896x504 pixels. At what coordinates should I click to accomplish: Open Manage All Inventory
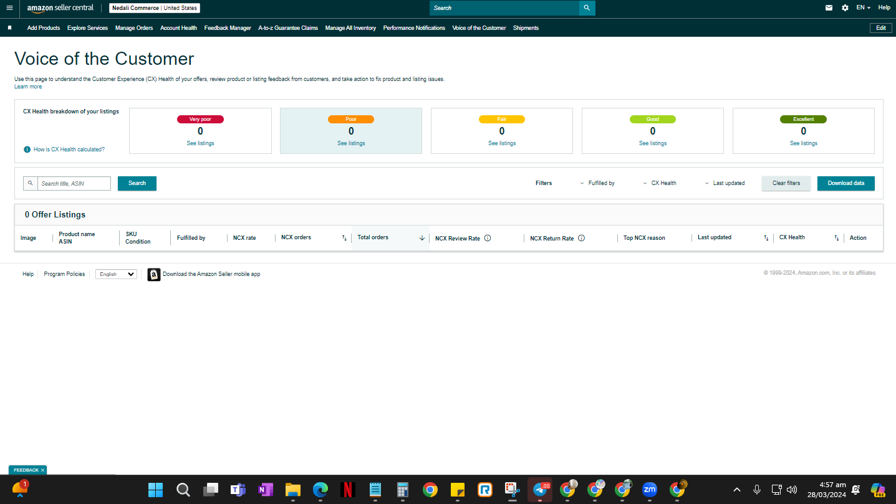click(x=350, y=28)
